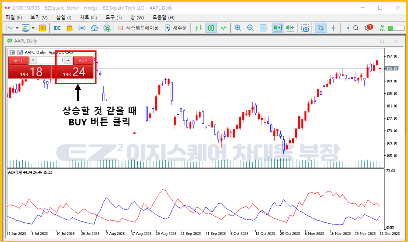408x242 pixels.
Task: Open the chart templates icon
Action: pyautogui.click(x=26, y=28)
